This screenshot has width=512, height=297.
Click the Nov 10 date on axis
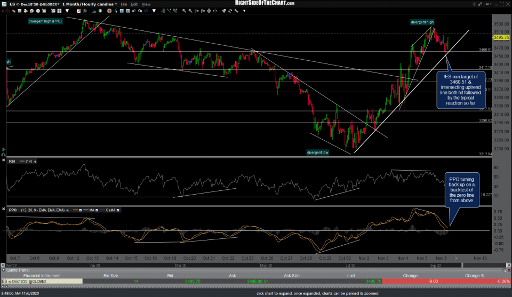coord(480,258)
